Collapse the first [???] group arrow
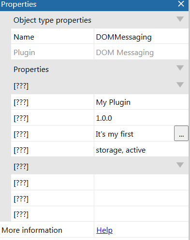This screenshot has width=190, height=240. [180, 85]
